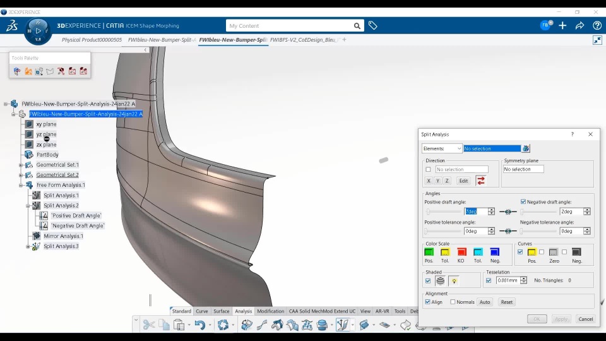Uncheck the Negative draft angle checkbox
This screenshot has height=341, width=606.
click(x=523, y=202)
